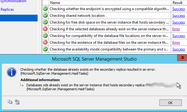187x112 pixels.
Task: Select the Synchronization step in the sidebar
Action: pos(13,1)
